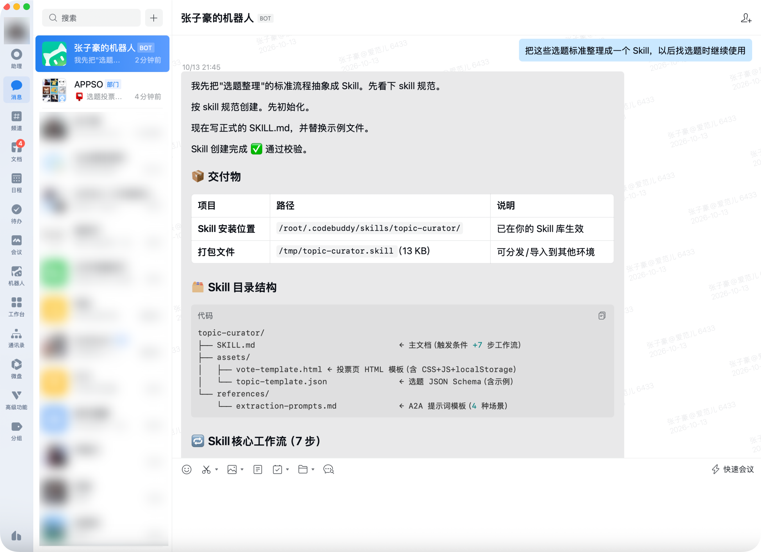Switch to the 机器人 sidebar tab

click(x=16, y=276)
